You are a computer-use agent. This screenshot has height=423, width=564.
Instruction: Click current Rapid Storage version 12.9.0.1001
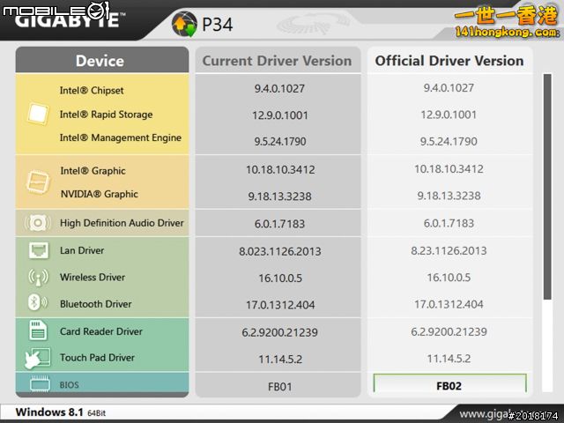coord(280,115)
